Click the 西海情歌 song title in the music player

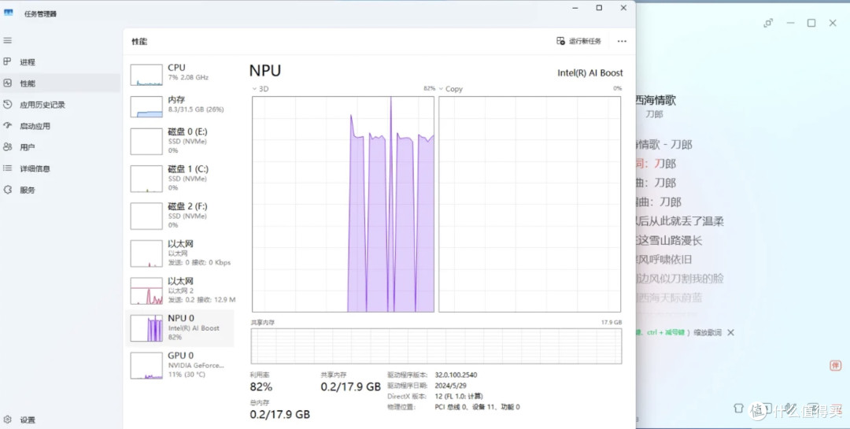(x=656, y=100)
